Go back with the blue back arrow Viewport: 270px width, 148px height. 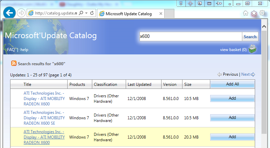tap(9, 13)
